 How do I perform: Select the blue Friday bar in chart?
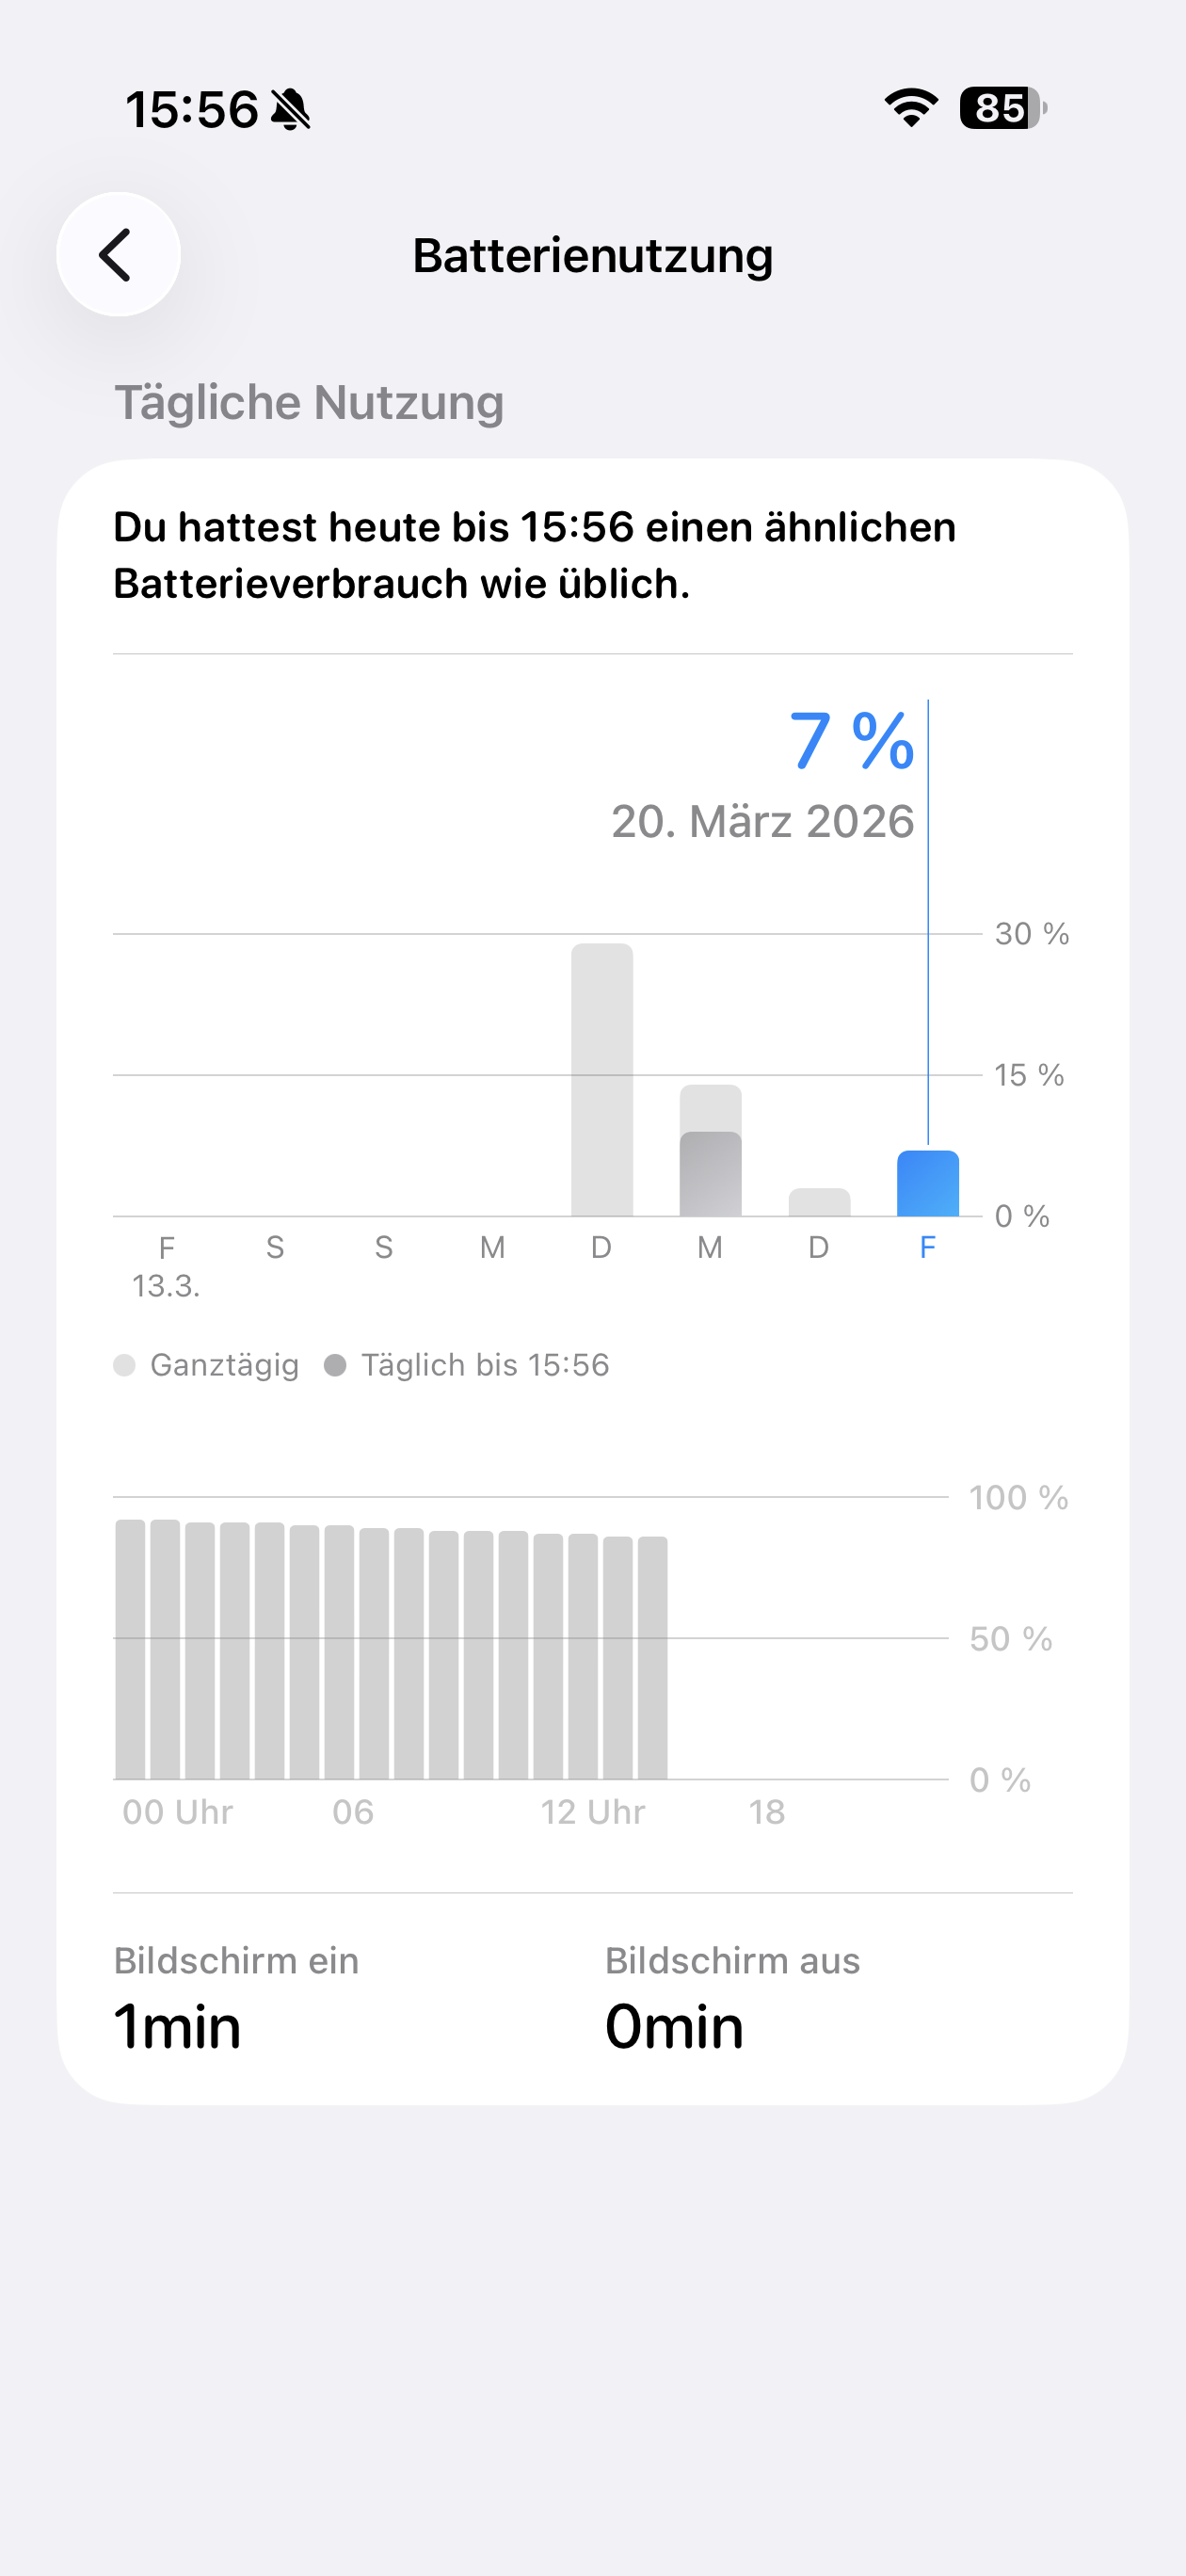tap(927, 1184)
